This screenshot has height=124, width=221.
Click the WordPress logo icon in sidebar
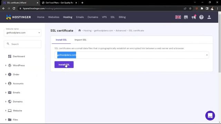pyautogui.click(x=10, y=65)
